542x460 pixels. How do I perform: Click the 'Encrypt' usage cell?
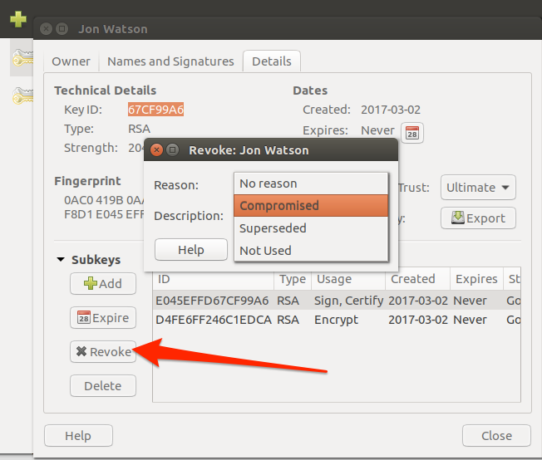[x=336, y=320]
